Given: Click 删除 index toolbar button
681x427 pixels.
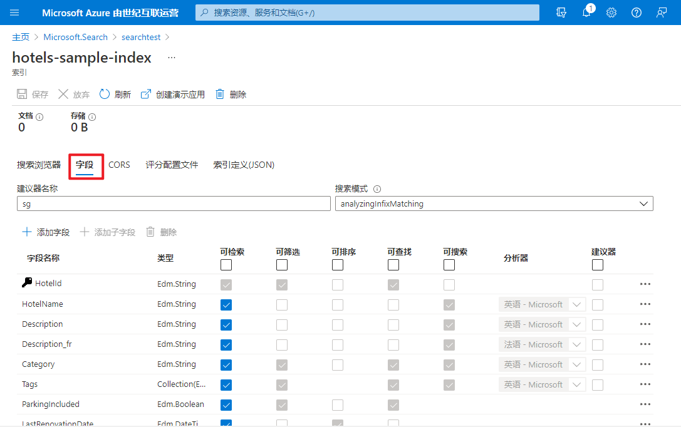Looking at the screenshot, I should click(x=231, y=94).
